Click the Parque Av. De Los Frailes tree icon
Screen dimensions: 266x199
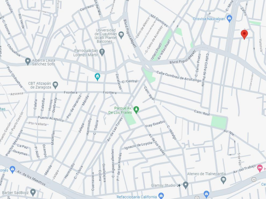(x=136, y=110)
